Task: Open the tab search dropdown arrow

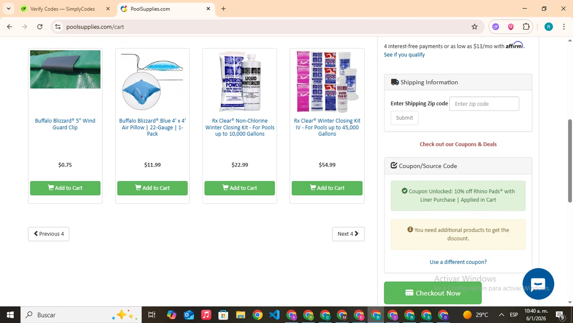Action: pos(8,8)
